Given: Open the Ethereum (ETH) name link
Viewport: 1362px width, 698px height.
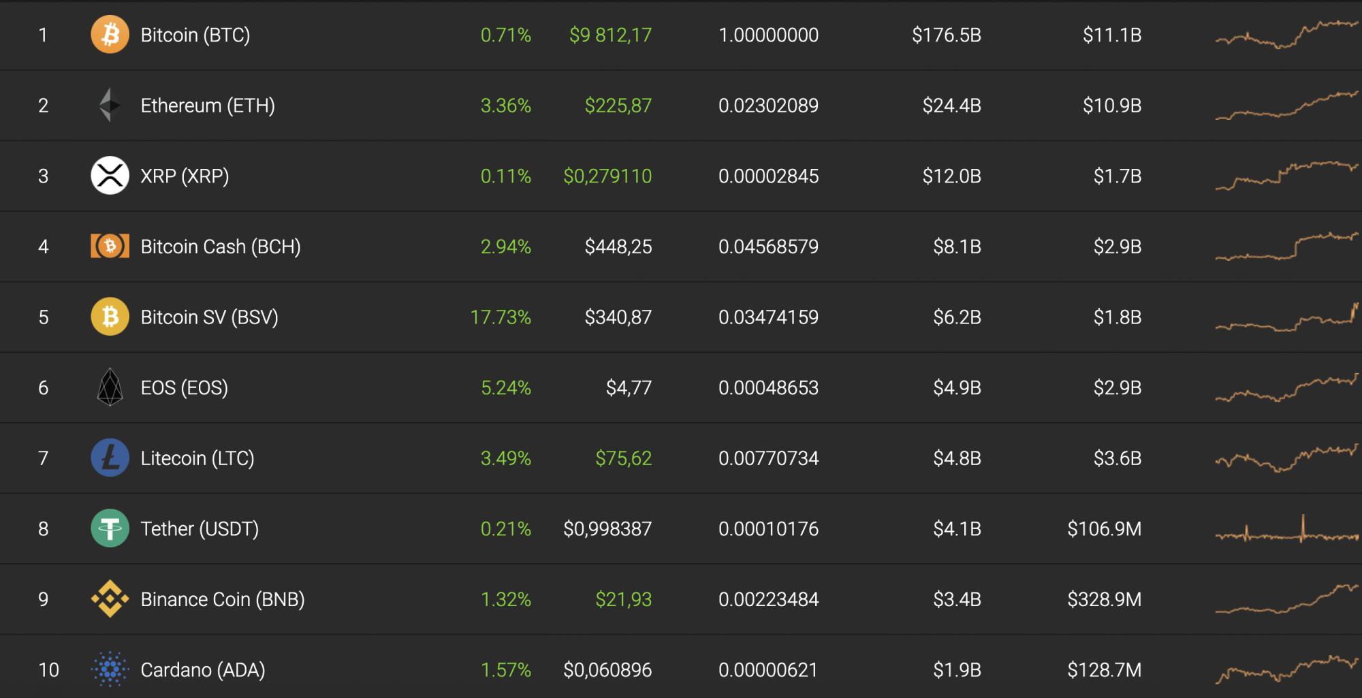Looking at the screenshot, I should 208,106.
